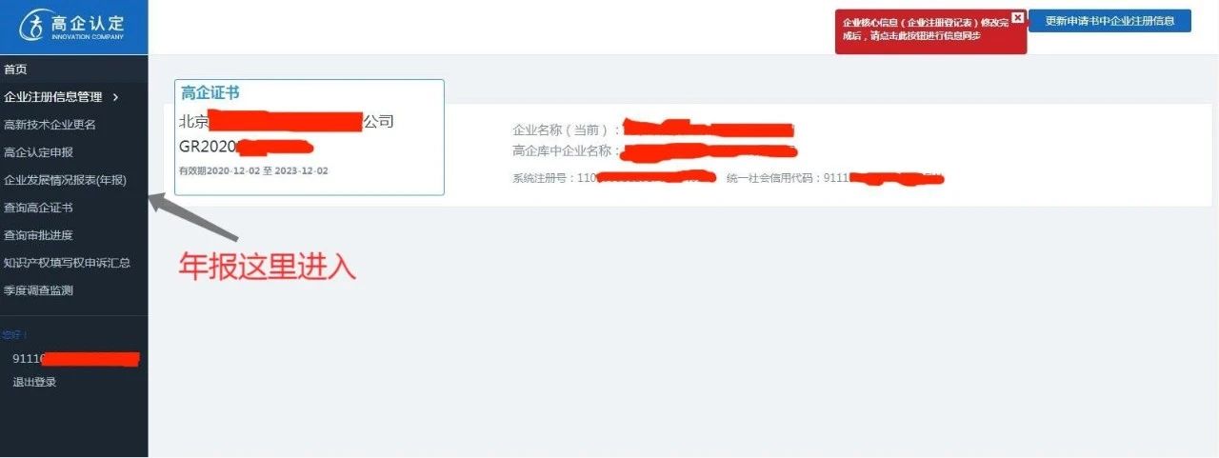This screenshot has height=458, width=1219.
Task: Click the 统一社会信用代码 label
Action: point(773,178)
